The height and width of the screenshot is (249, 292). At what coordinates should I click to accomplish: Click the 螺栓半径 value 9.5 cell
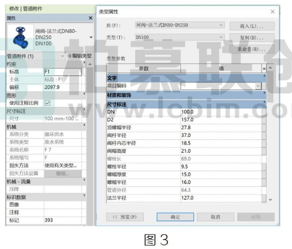click(x=221, y=167)
